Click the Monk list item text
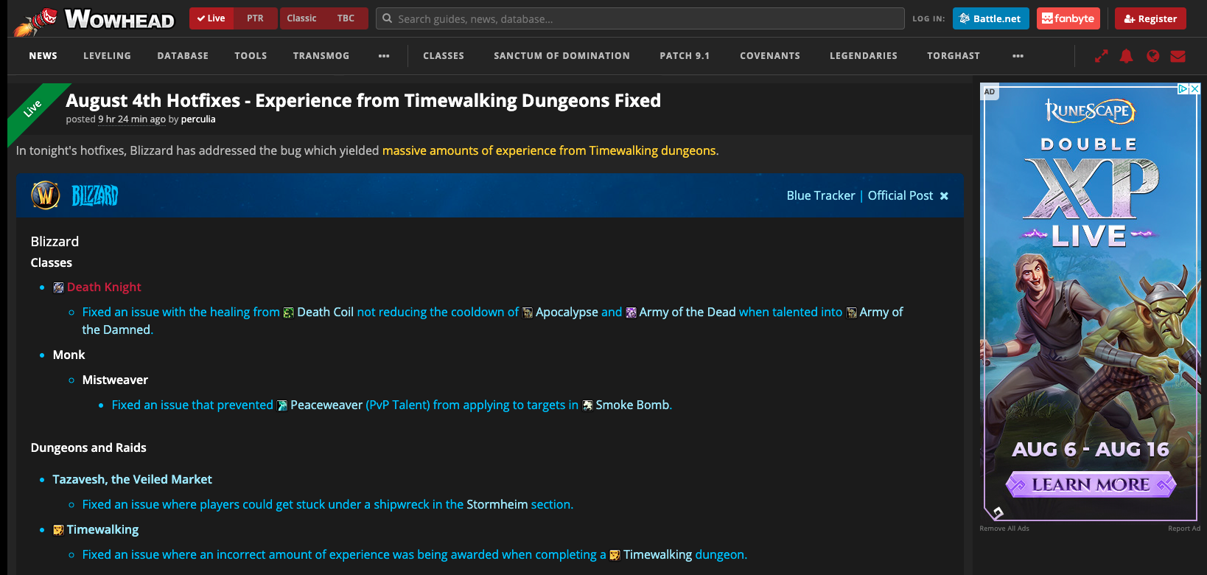 (69, 355)
